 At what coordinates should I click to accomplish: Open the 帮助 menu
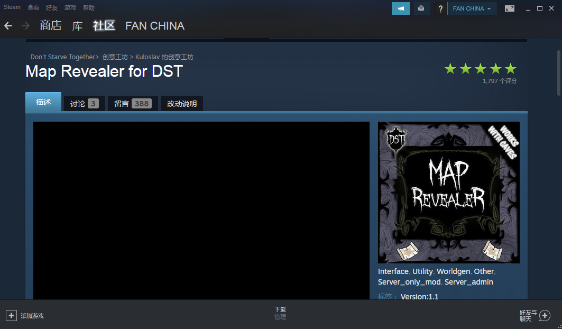(89, 7)
